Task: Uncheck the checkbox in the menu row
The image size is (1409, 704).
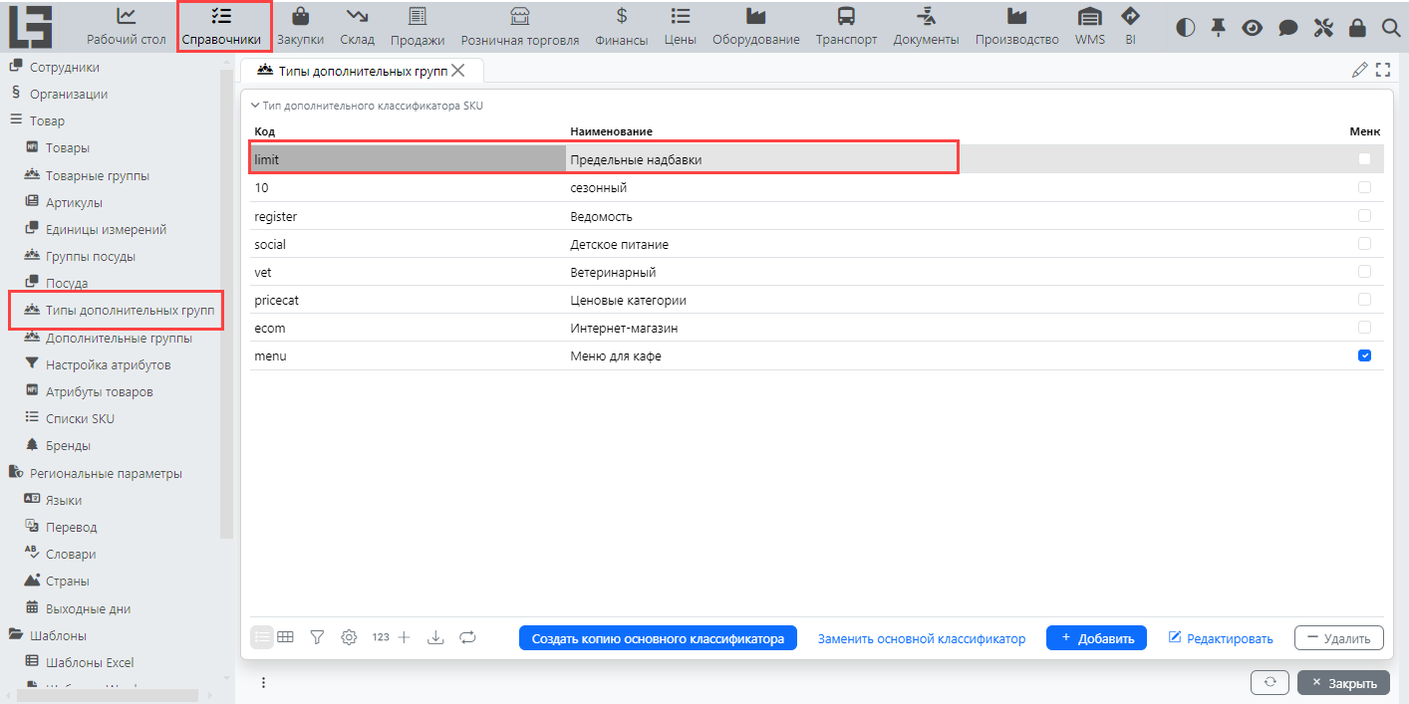Action: point(1364,355)
